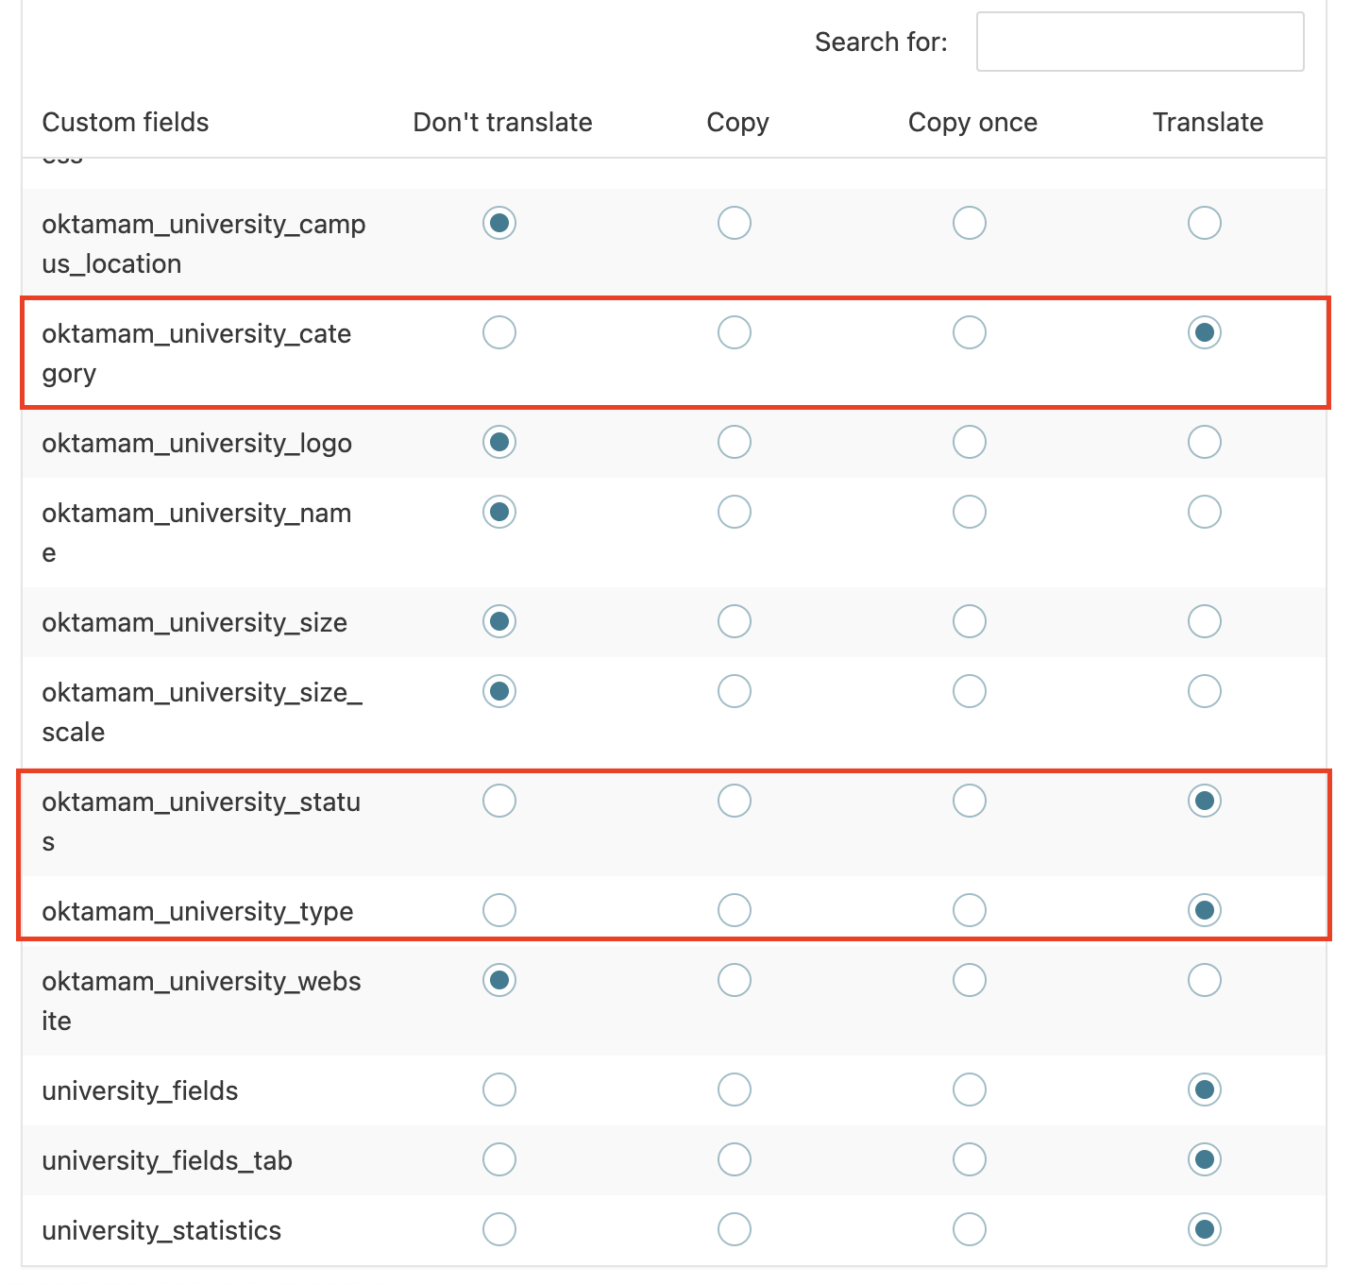
Task: Choose Copy for oktamam_university_size
Action: click(x=735, y=622)
